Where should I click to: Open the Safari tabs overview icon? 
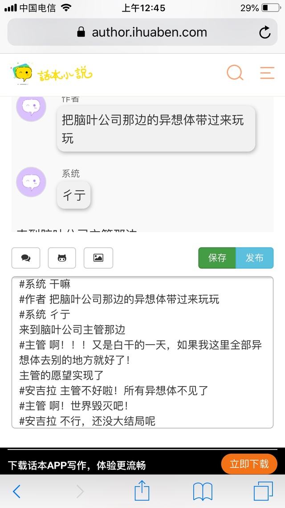(263, 491)
